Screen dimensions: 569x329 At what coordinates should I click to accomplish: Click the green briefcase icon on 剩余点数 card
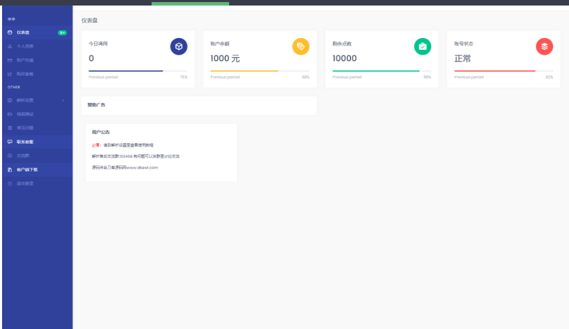[422, 46]
